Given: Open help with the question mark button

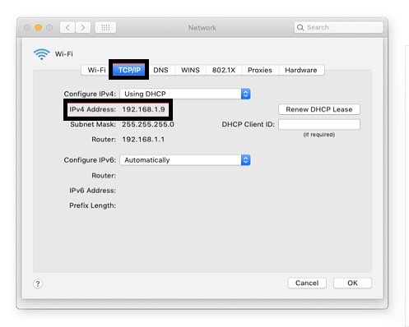Looking at the screenshot, I should click(38, 283).
